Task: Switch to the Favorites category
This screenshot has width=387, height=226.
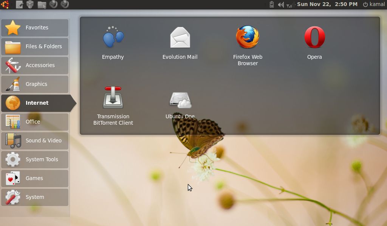Action: (35, 28)
